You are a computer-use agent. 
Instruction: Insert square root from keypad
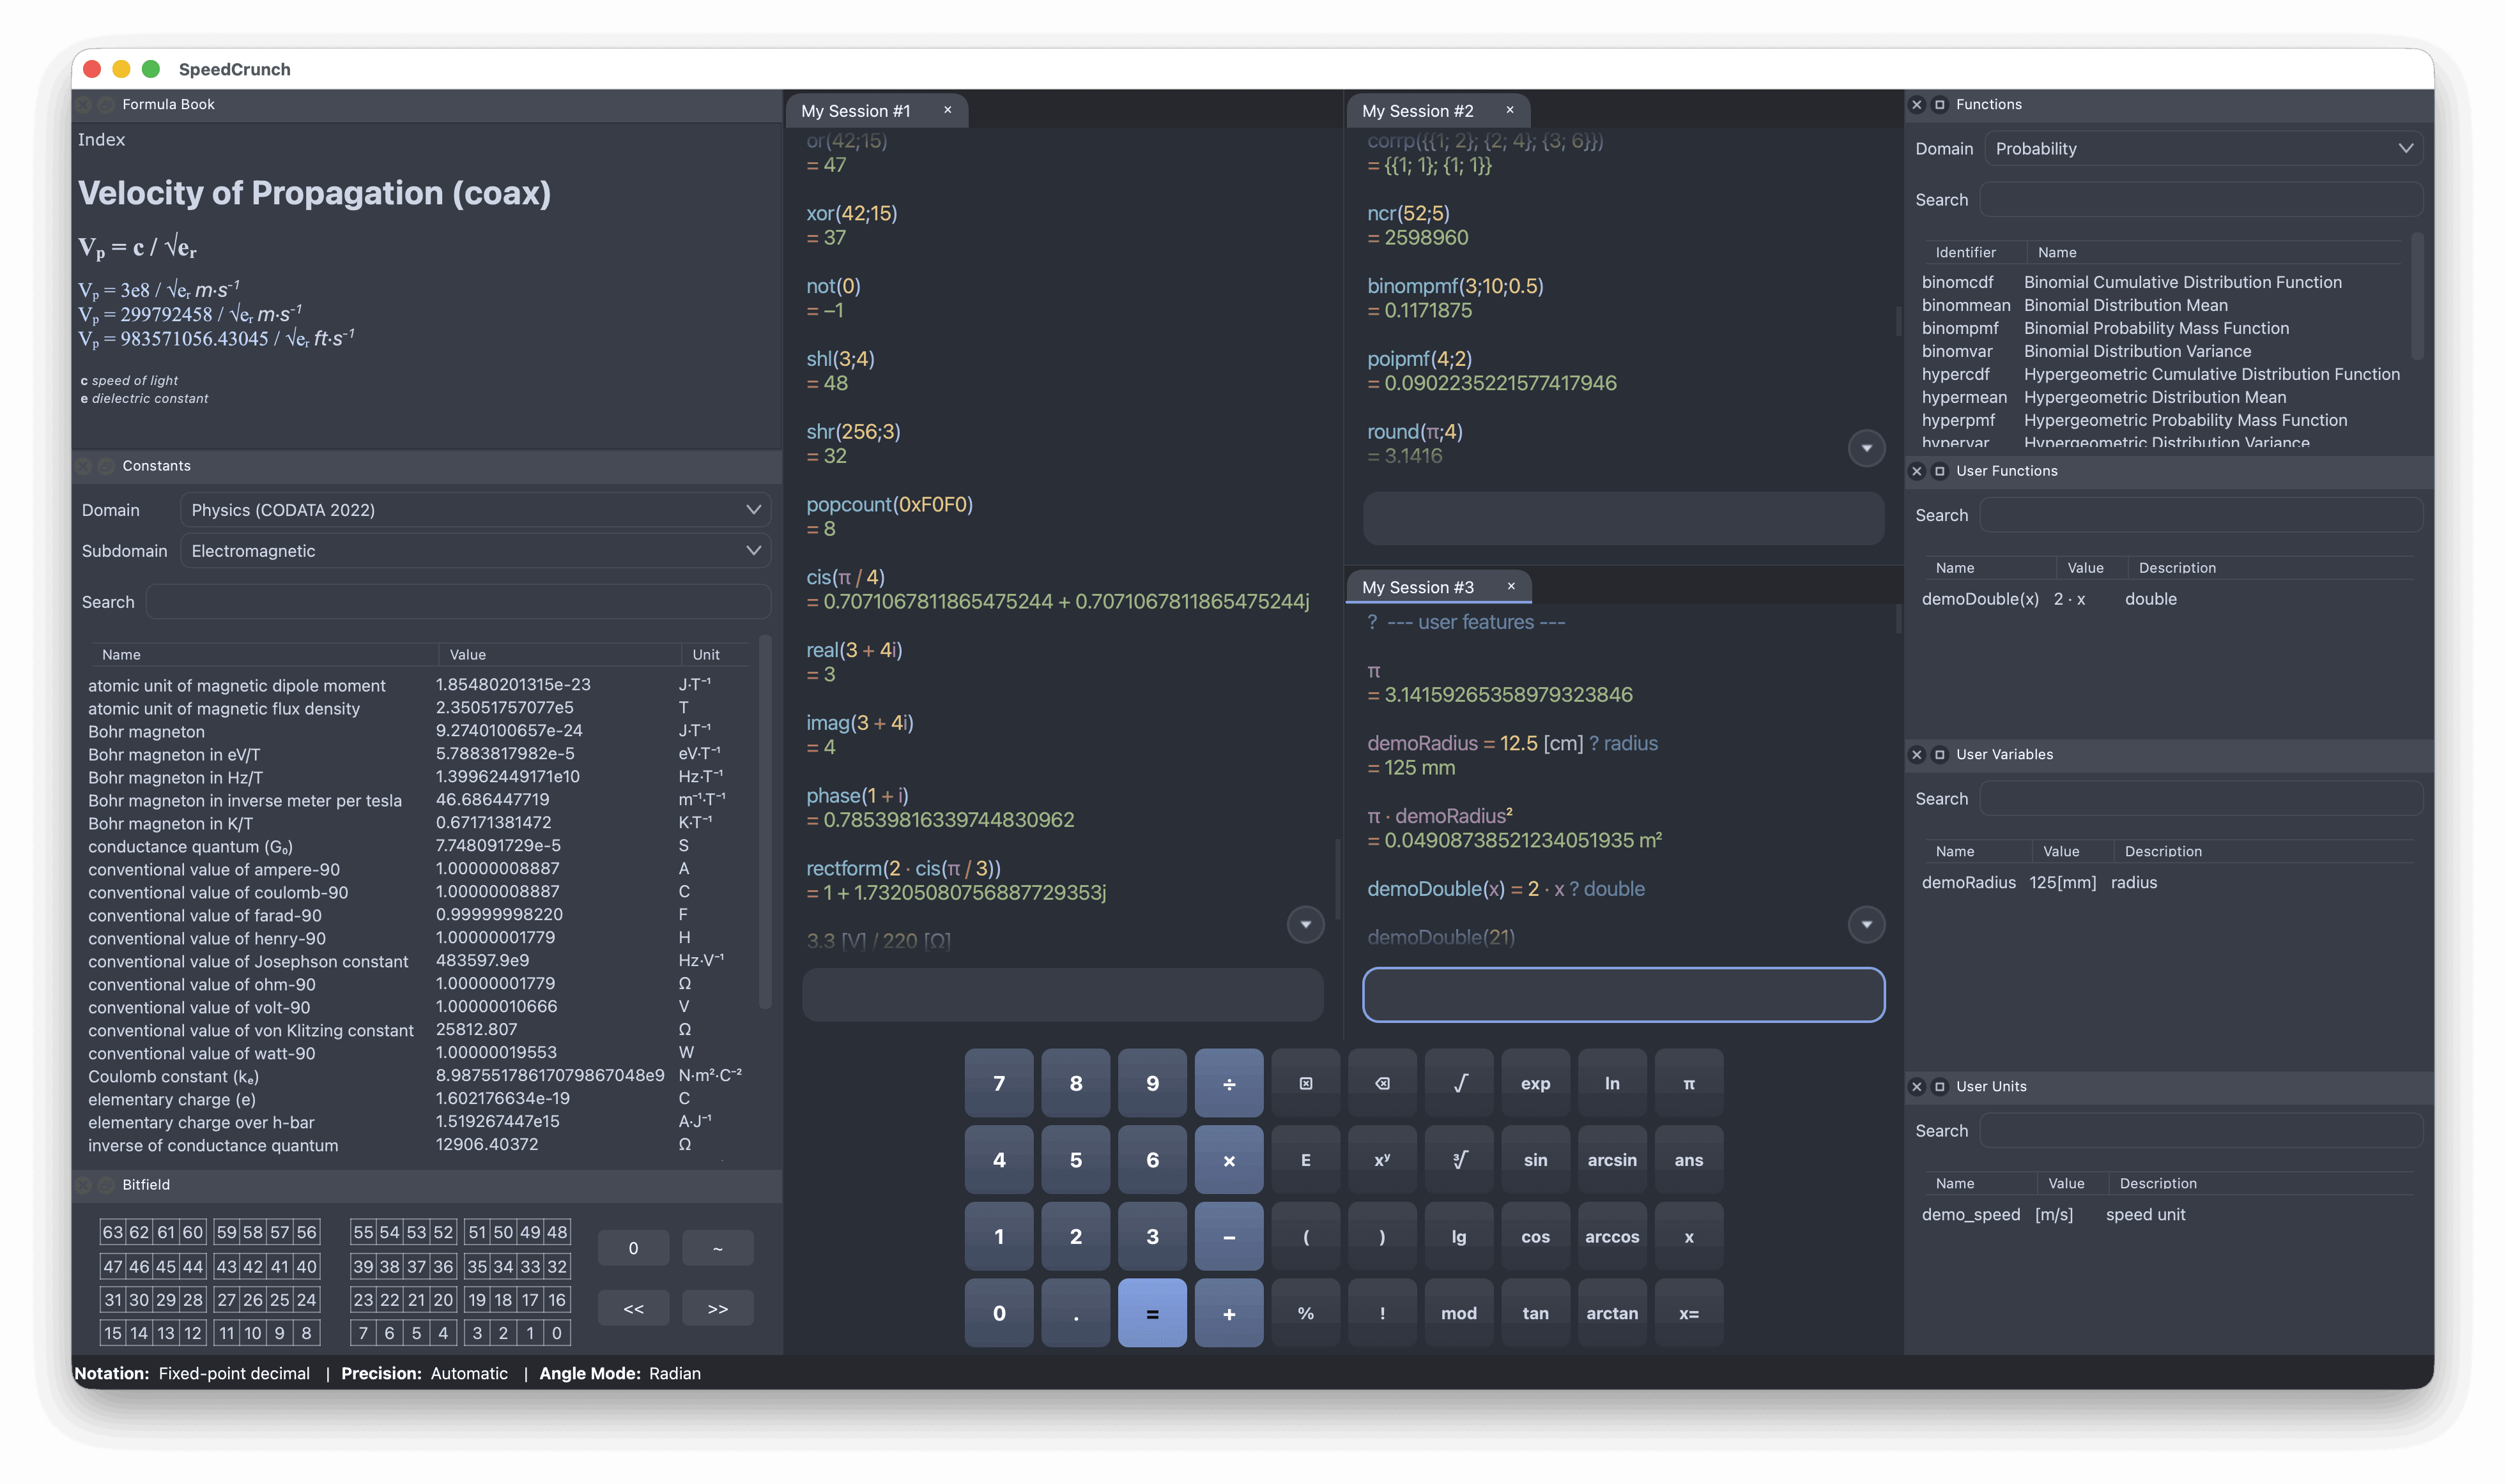click(x=1459, y=1083)
